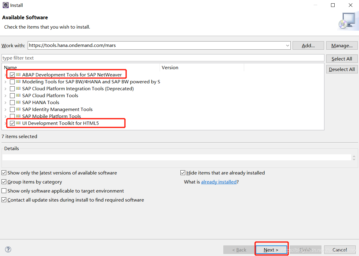Click Select All button
Screen dimensions: 359x256
coord(342,59)
